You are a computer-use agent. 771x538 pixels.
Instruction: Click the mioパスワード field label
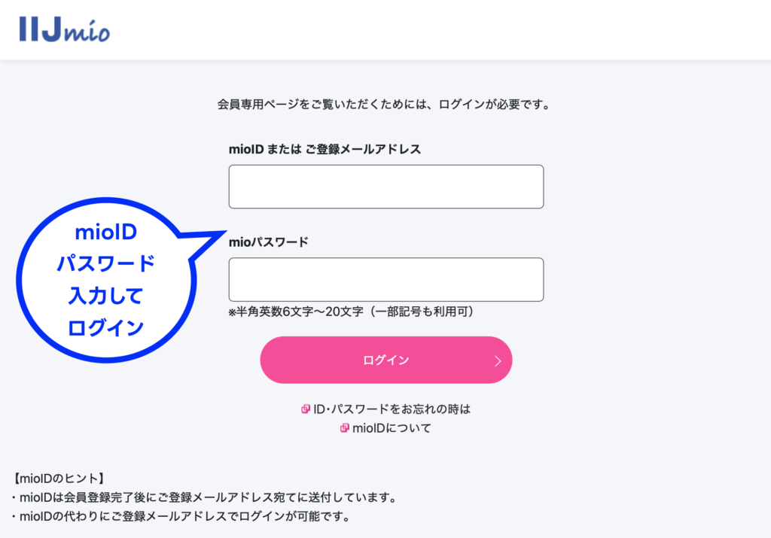(269, 242)
